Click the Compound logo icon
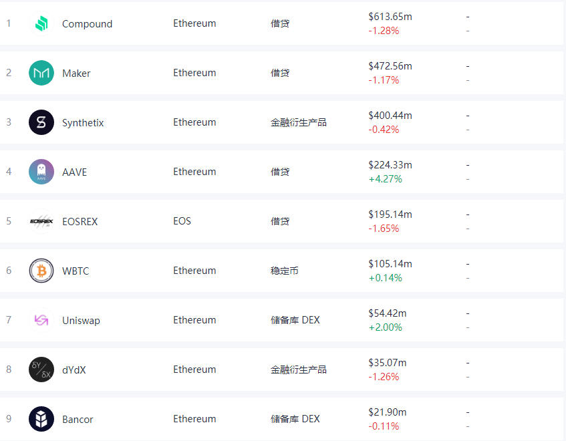This screenshot has height=441, width=566. coord(41,24)
